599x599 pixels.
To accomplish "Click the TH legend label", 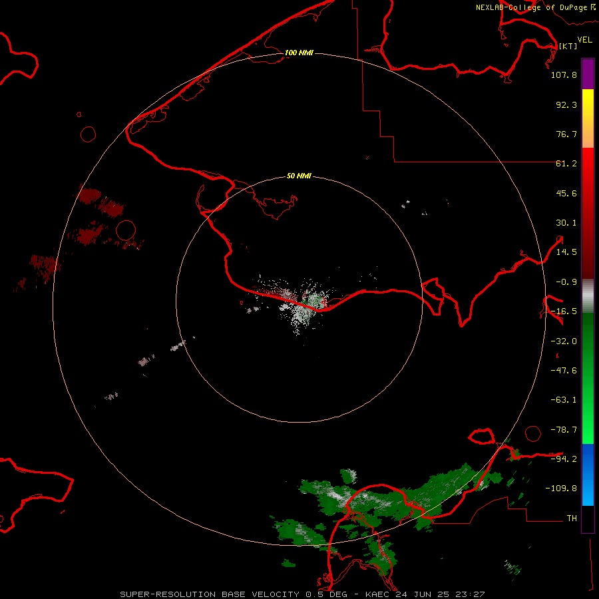I will click(x=572, y=518).
